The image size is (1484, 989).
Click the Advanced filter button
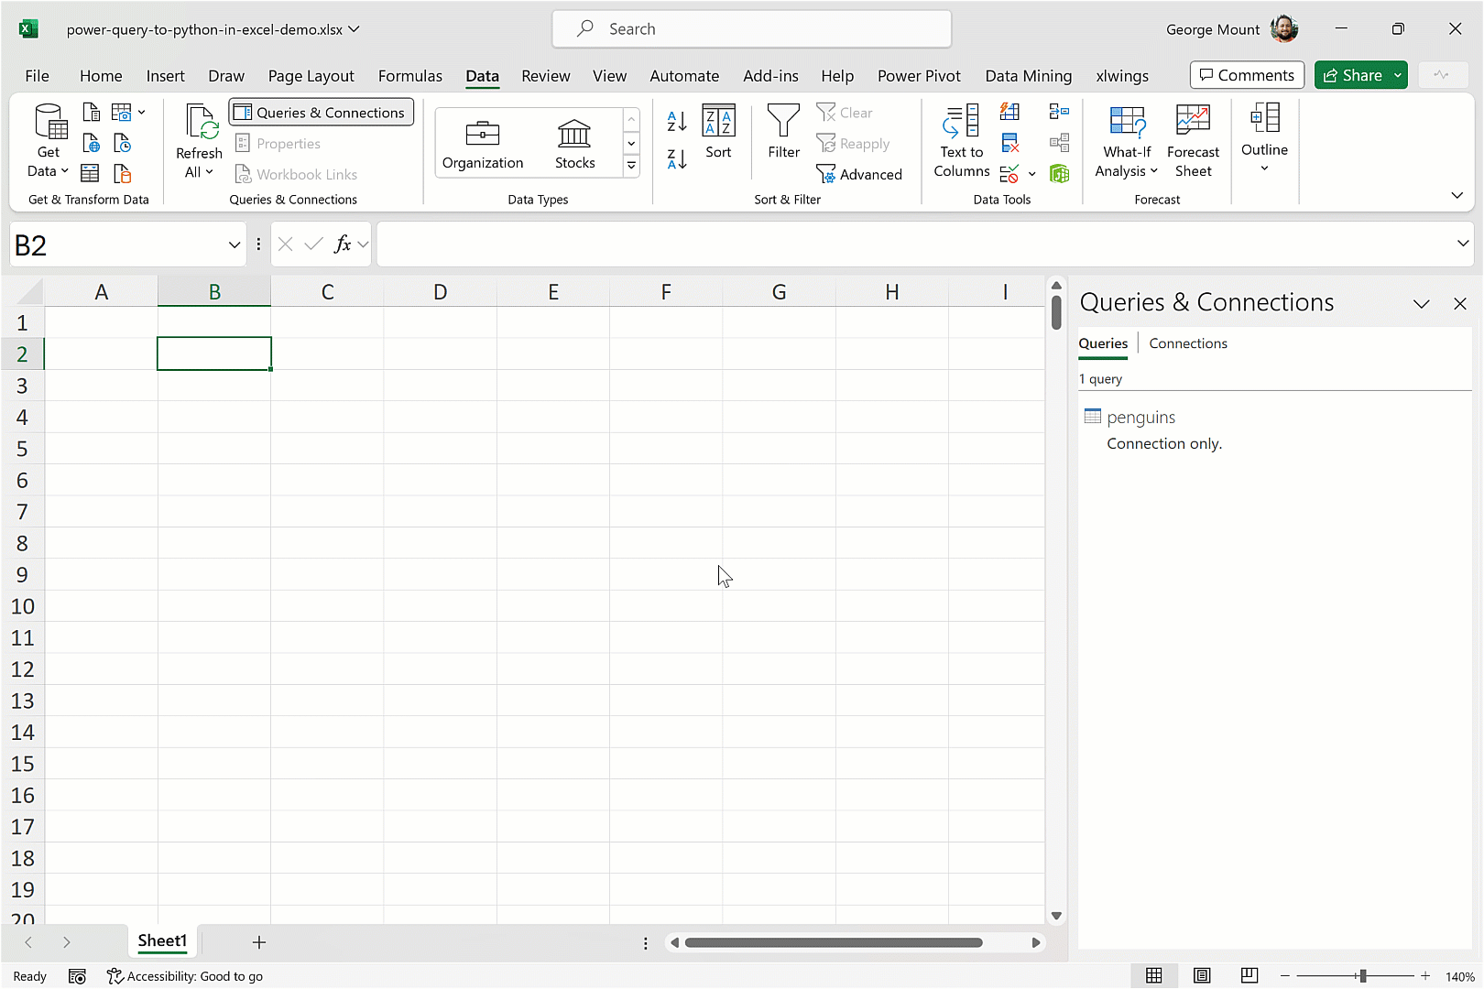click(x=859, y=174)
